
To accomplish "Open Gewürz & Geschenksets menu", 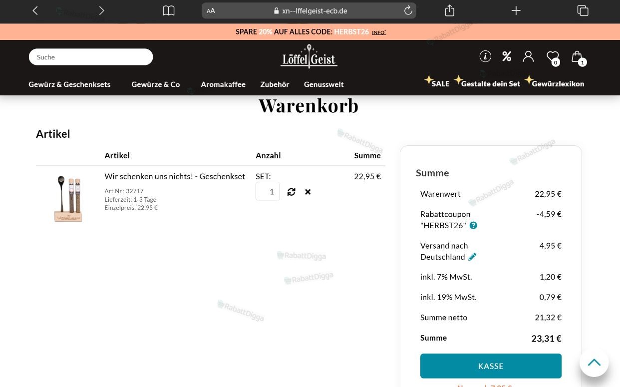I will point(69,84).
